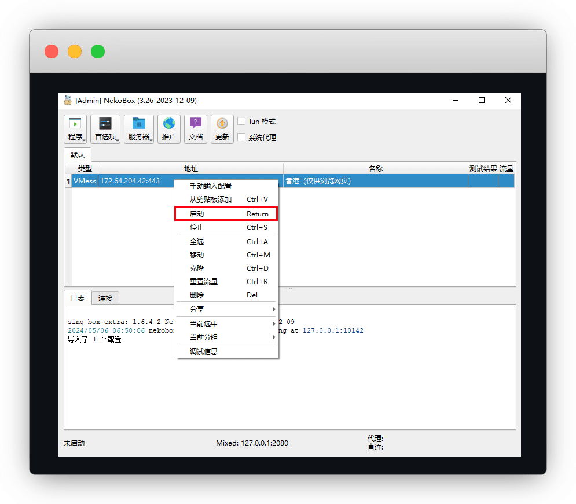The height and width of the screenshot is (504, 576).
Task: Expand the 分享 submenu
Action: click(x=226, y=310)
